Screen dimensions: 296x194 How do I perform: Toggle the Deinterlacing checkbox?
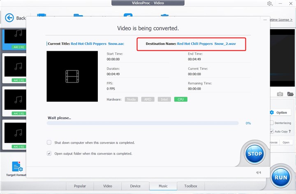pyautogui.click(x=272, y=123)
